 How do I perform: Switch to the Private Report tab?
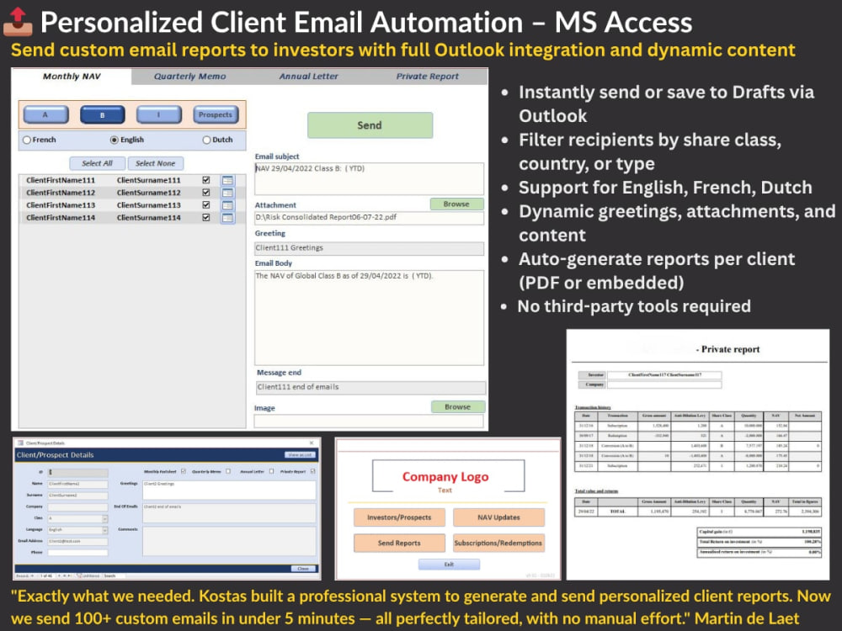[x=428, y=77]
